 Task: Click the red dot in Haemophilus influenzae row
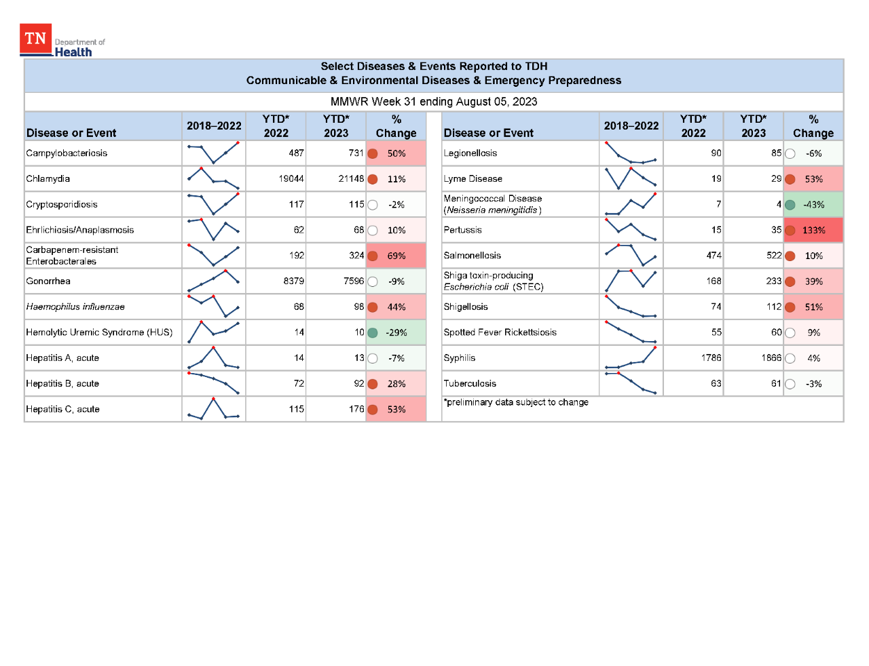point(373,307)
